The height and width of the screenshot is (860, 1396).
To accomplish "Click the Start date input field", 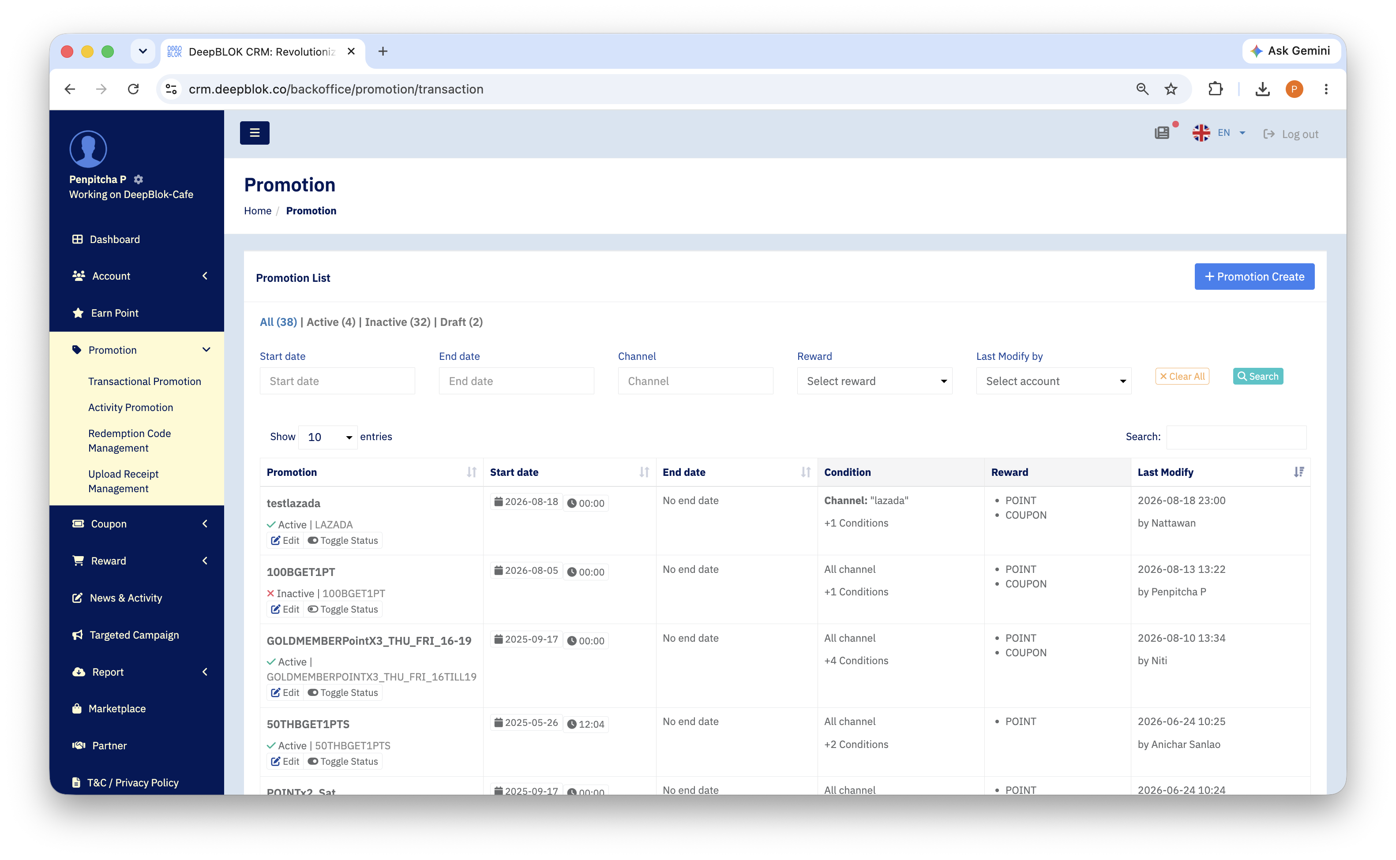I will click(338, 381).
